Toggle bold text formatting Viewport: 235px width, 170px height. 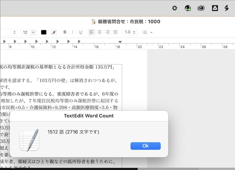(65, 32)
